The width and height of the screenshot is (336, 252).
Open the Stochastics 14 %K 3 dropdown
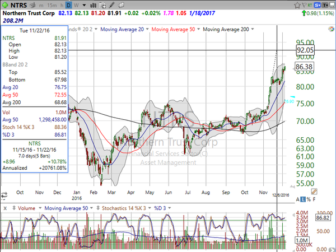(x=150, y=208)
